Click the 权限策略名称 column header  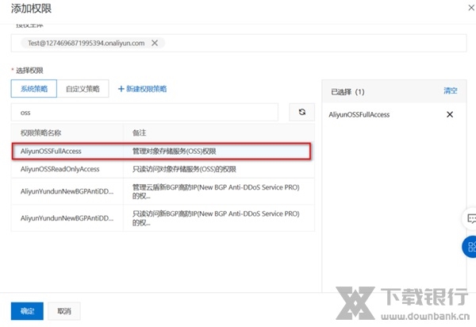click(40, 133)
